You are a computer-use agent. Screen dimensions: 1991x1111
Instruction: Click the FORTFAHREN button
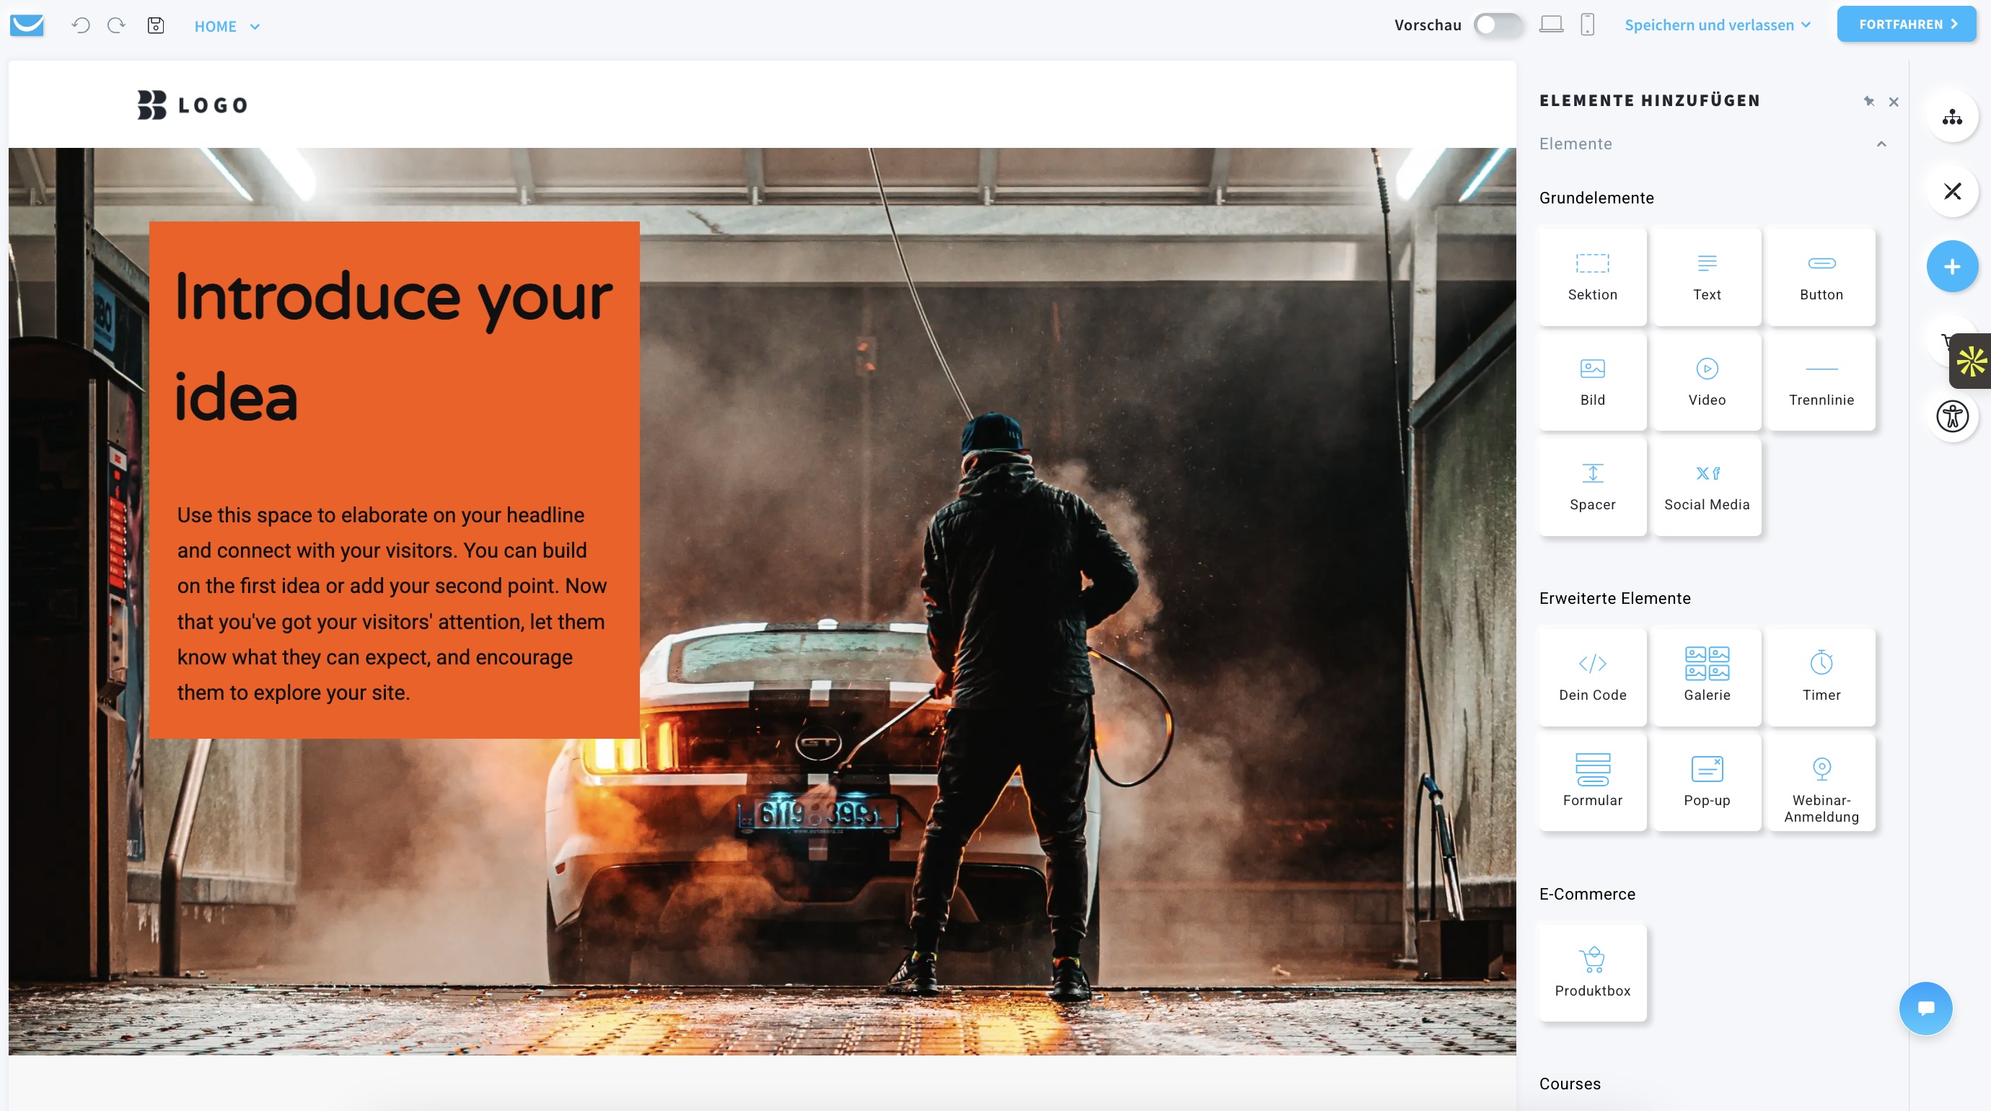[x=1906, y=24]
